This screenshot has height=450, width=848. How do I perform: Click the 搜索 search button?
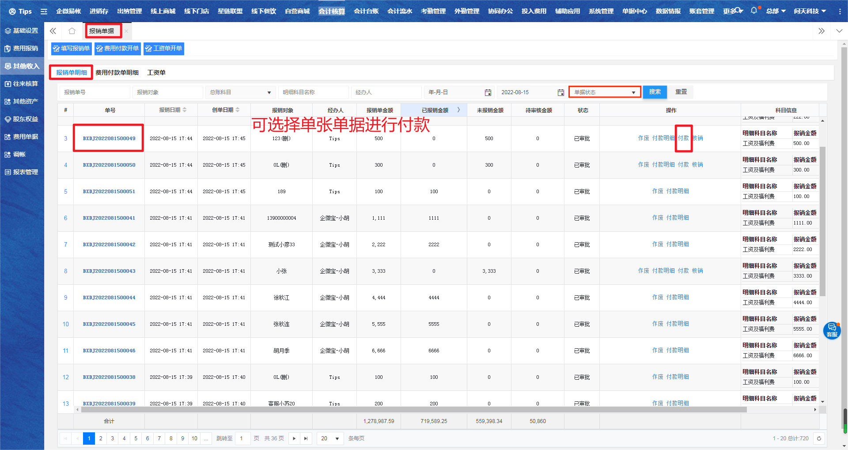click(655, 92)
